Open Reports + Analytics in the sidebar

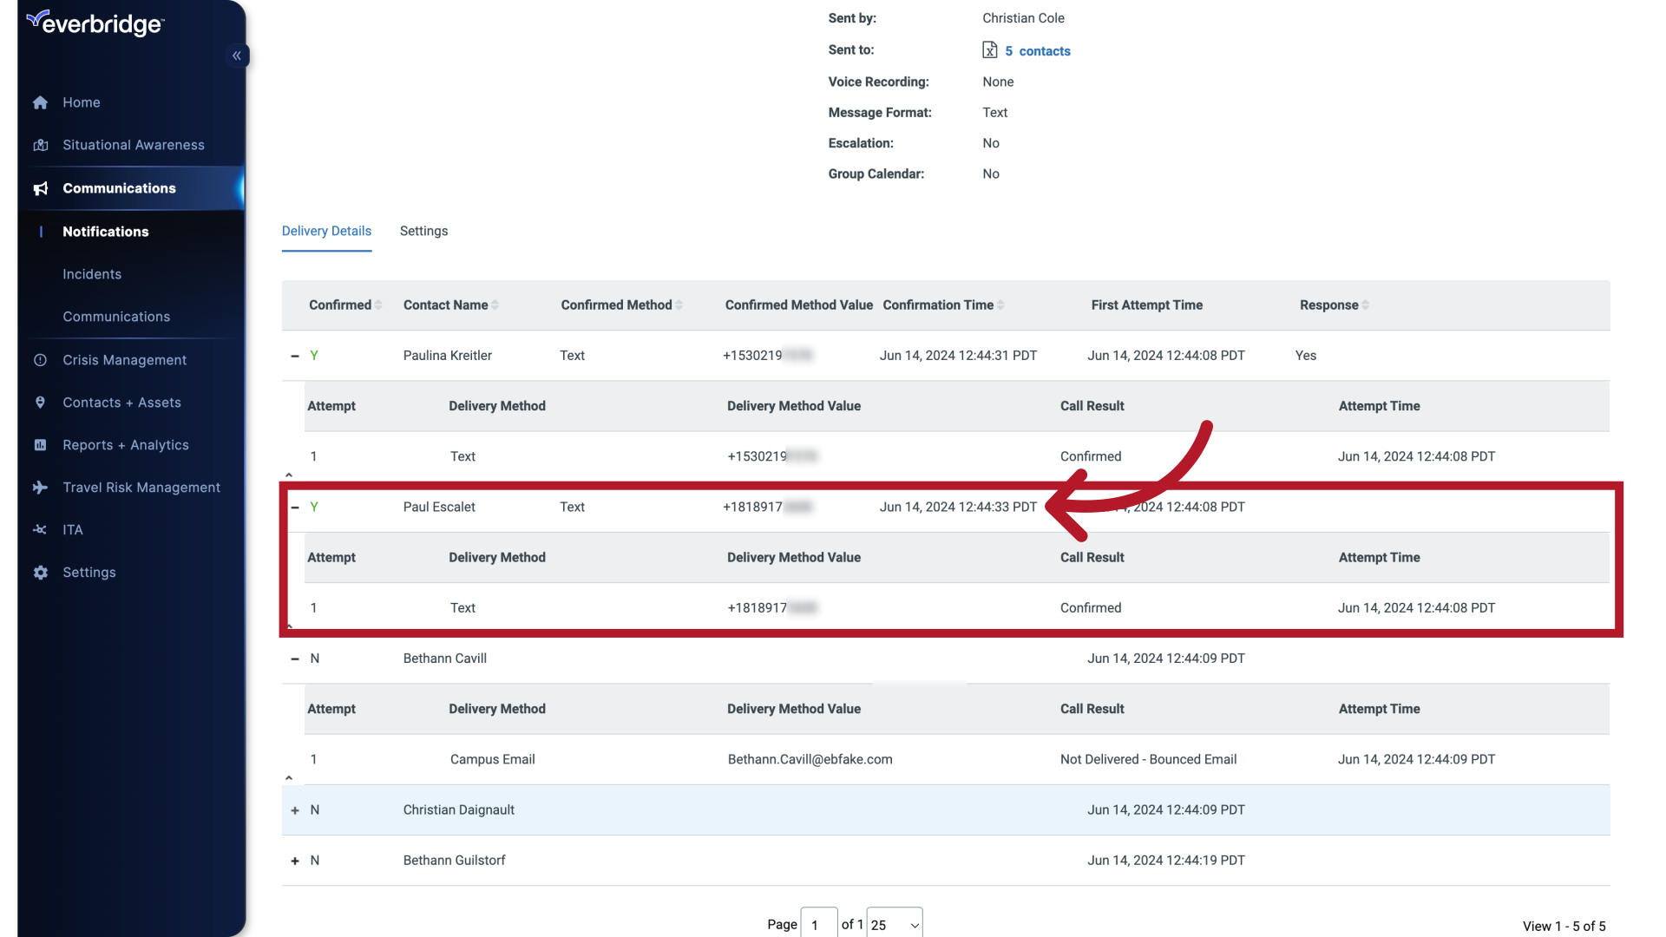pyautogui.click(x=126, y=444)
